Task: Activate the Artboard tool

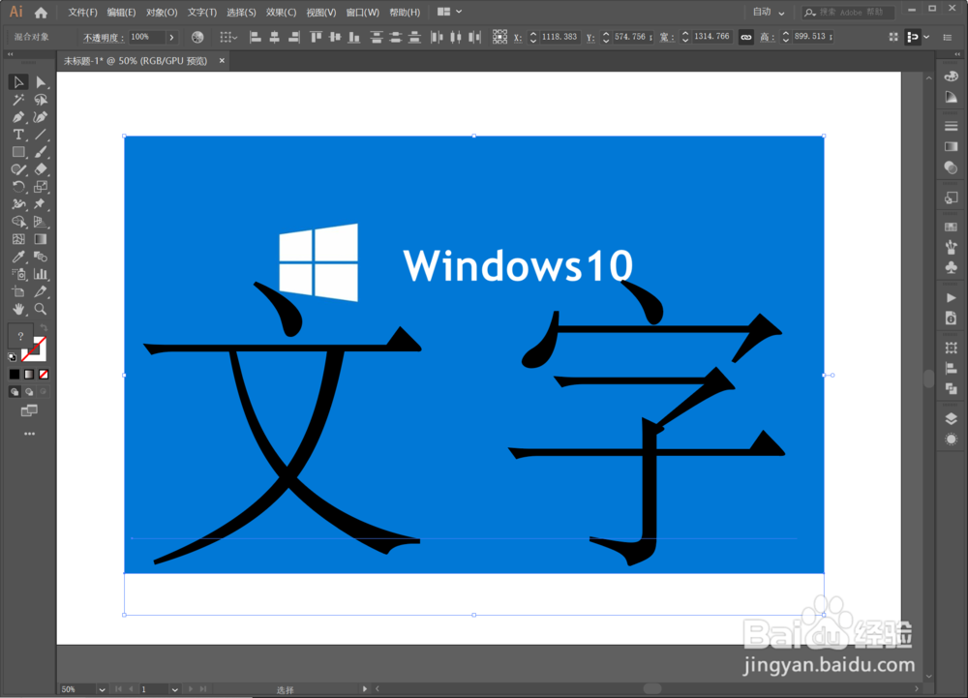Action: 17,291
